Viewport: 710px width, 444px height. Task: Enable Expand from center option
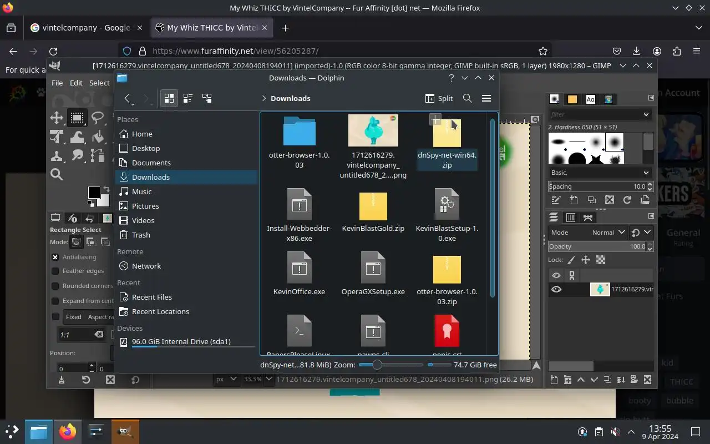pyautogui.click(x=55, y=301)
